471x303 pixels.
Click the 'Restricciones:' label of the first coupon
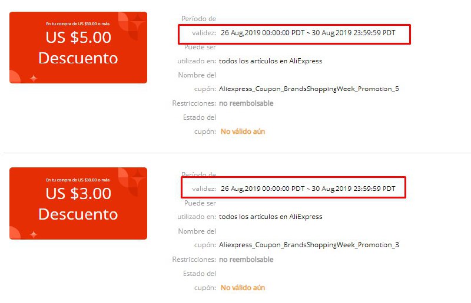coord(194,103)
